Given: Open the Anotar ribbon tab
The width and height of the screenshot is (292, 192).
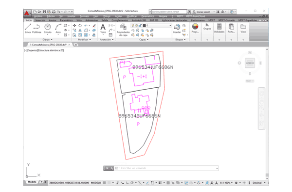Looking at the screenshot, I should click(53, 20).
